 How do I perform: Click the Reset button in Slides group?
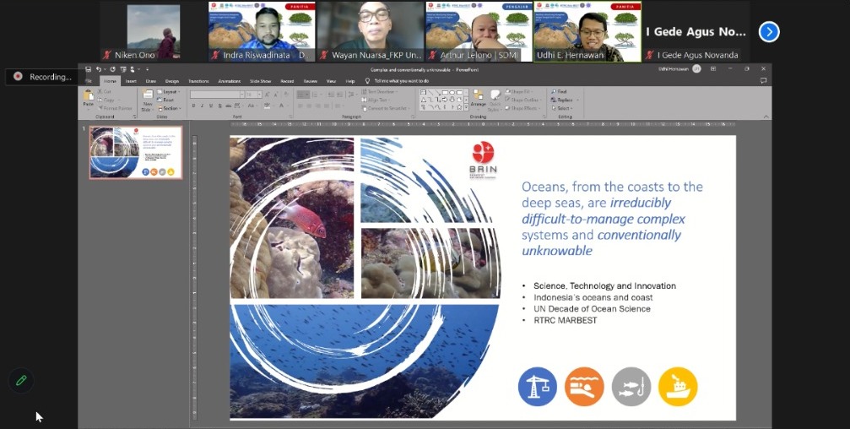click(x=166, y=100)
